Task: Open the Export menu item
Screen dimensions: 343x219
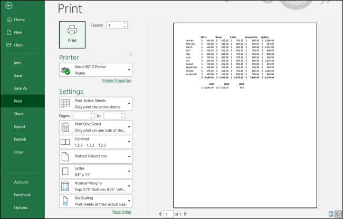Action: [x=20, y=126]
